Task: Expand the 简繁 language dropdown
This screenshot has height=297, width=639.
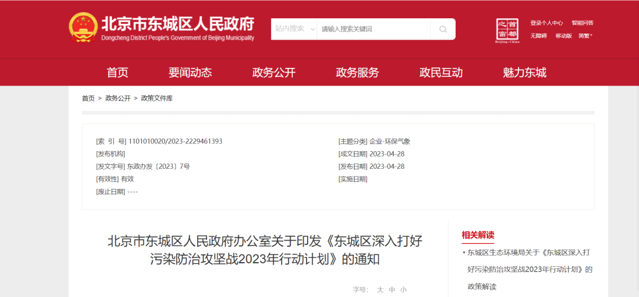Action: [x=585, y=36]
